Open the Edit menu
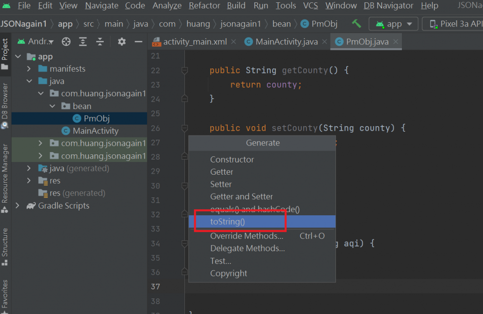This screenshot has width=483, height=314. [x=45, y=6]
